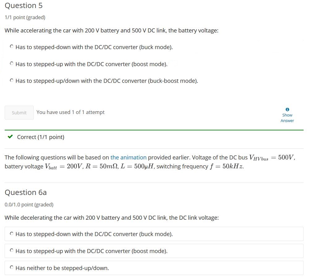Image resolution: width=311 pixels, height=279 pixels.
Task: Open the Show Answer link
Action: point(287,118)
